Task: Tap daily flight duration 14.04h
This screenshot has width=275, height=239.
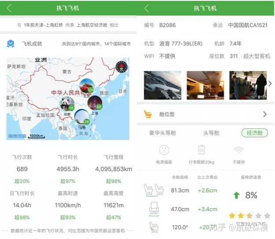Action: point(22,205)
